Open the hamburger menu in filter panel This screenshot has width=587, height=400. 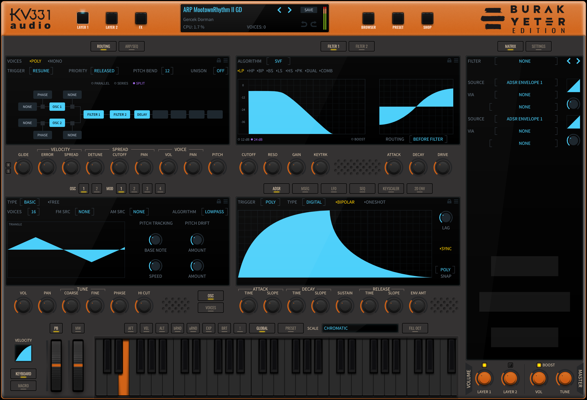tap(456, 61)
